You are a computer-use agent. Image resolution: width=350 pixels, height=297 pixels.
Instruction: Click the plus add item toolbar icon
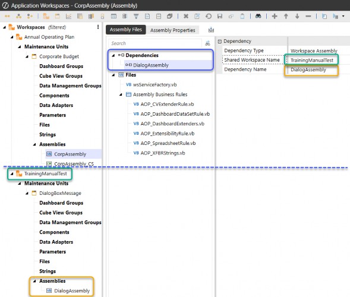coord(275,16)
